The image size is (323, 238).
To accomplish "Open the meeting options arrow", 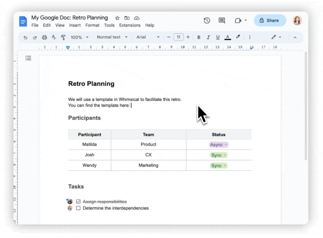I will (246, 20).
